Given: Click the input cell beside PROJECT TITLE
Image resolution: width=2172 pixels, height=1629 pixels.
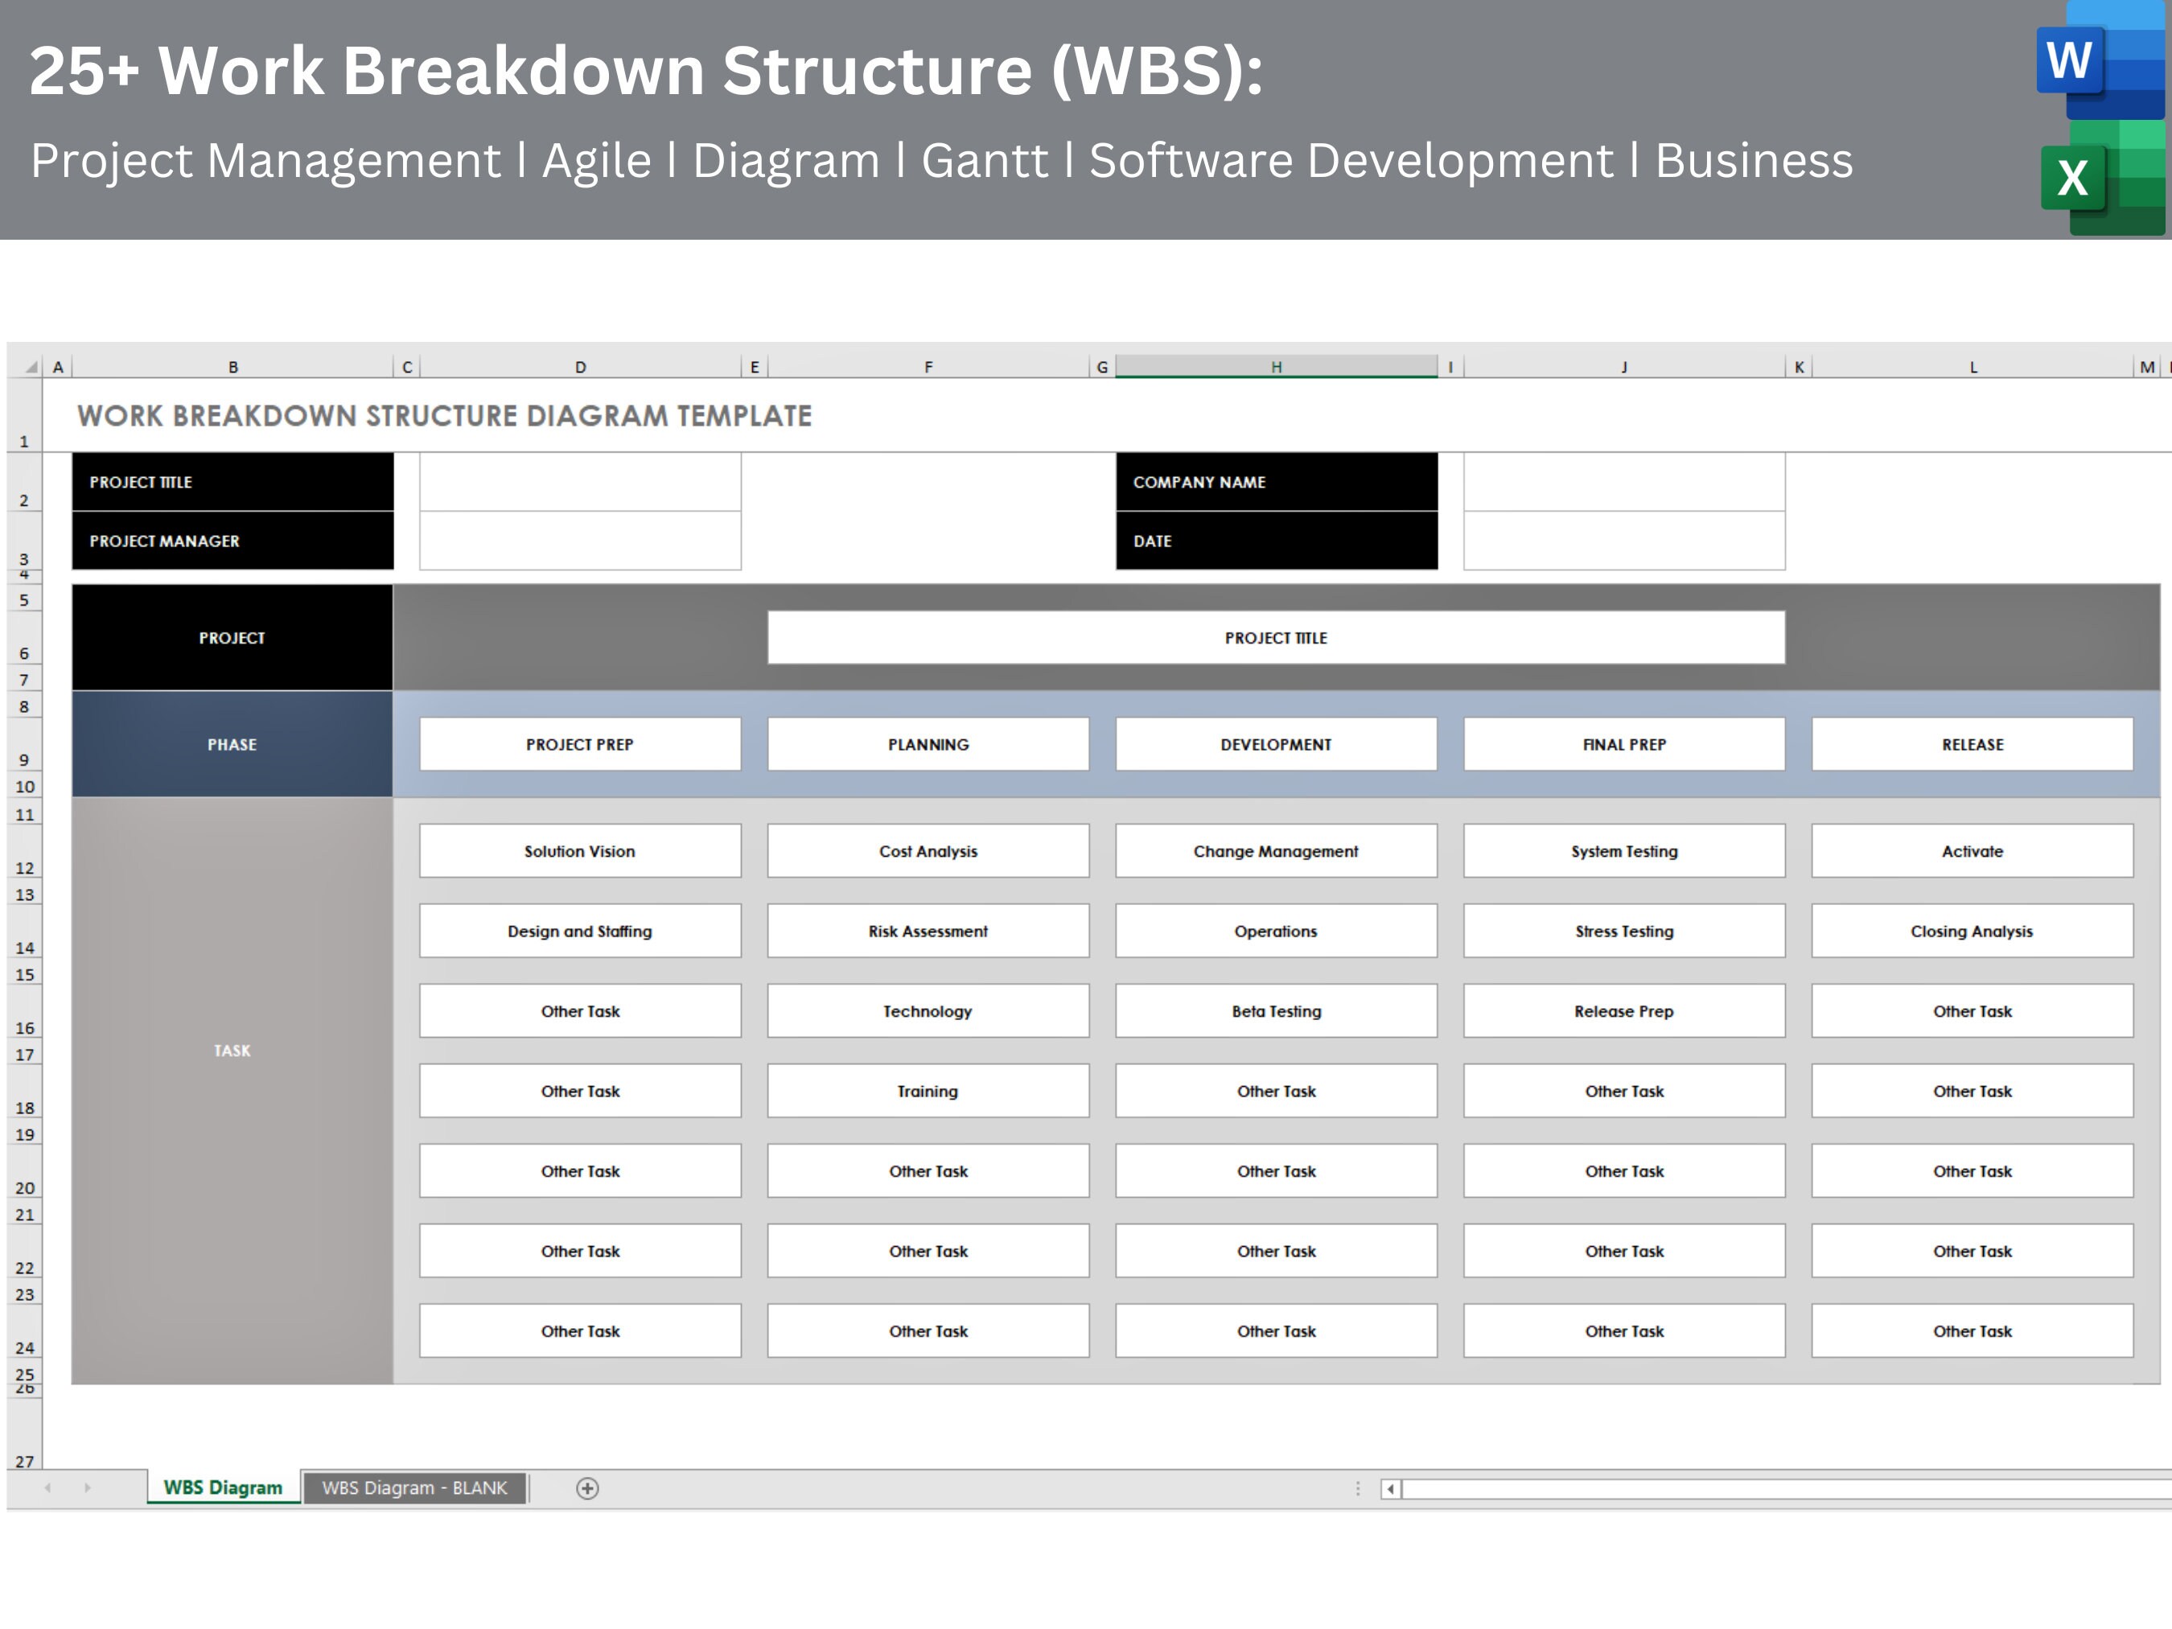Looking at the screenshot, I should coord(579,482).
